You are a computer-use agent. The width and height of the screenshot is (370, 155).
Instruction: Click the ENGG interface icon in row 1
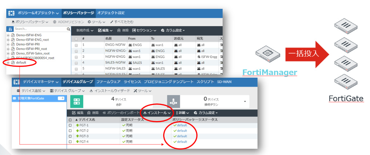(130, 45)
